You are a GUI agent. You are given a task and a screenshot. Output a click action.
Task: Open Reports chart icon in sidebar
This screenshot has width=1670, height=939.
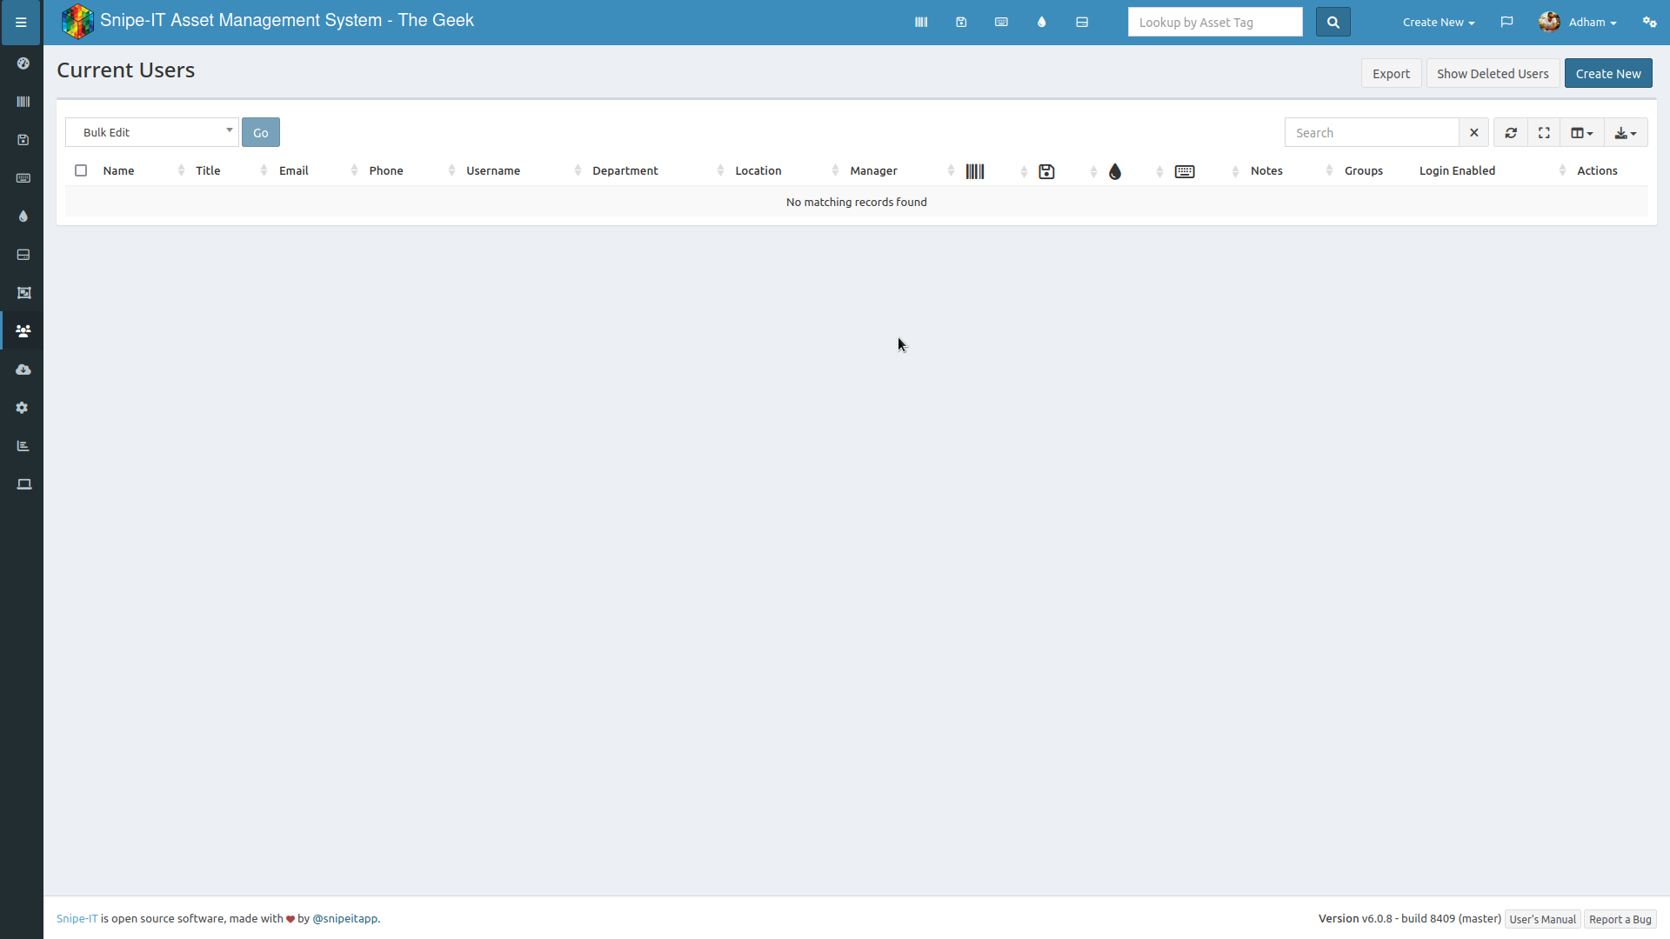(x=23, y=446)
